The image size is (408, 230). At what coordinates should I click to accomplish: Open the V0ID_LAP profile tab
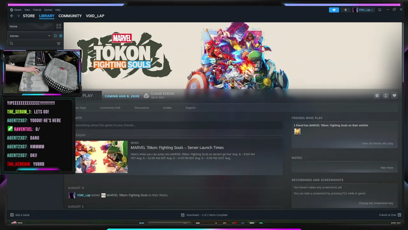(x=95, y=16)
